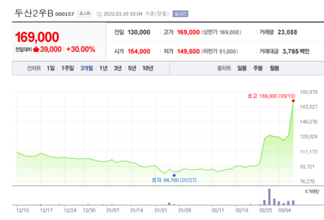Click the 12/10 date axis label
324x220 pixels.
coord(23,210)
